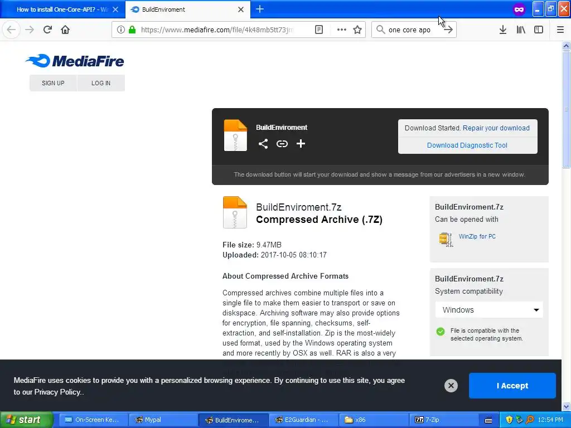
Task: Switch to How to install One-Core-API tab
Action: pos(62,9)
